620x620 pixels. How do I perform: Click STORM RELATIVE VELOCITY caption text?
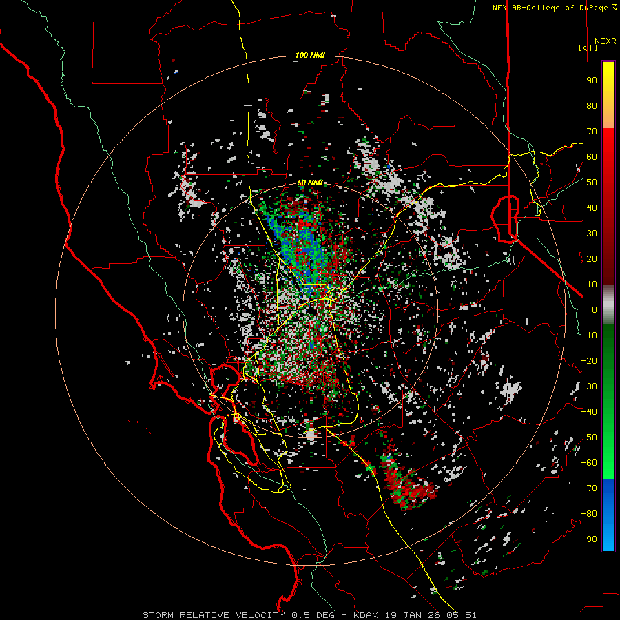pos(214,615)
